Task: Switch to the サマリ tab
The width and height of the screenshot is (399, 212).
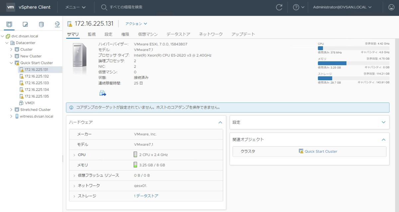Action: (x=73, y=34)
